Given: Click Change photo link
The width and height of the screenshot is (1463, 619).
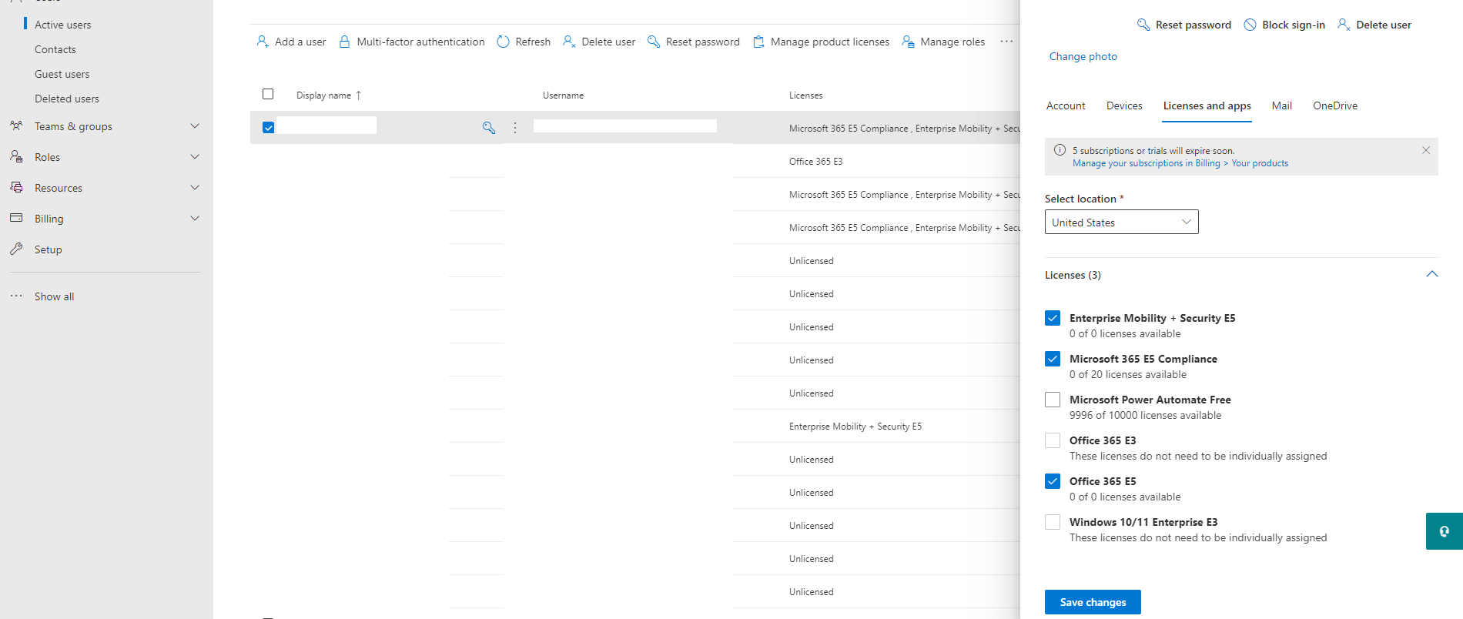Looking at the screenshot, I should pyautogui.click(x=1083, y=56).
